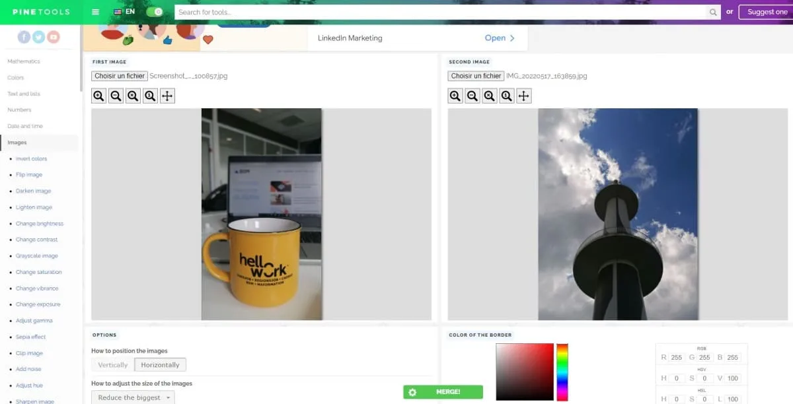
Task: Open the Date and time category
Action: pos(25,126)
